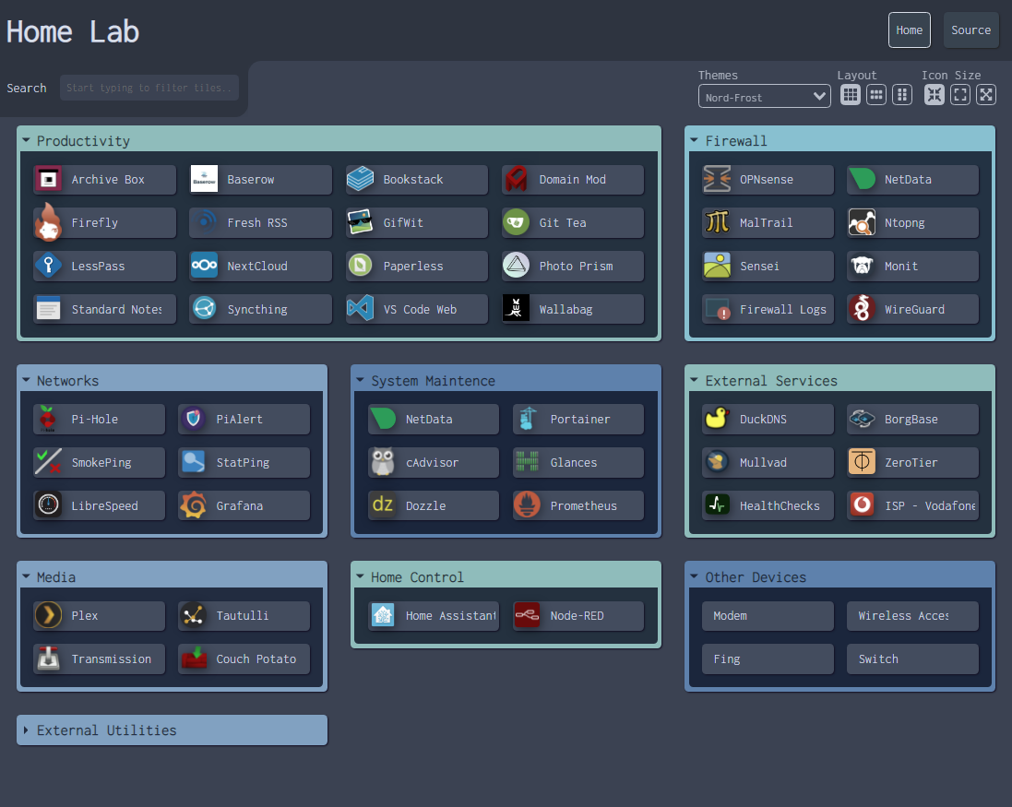Click the Portainer crane icon
The image size is (1012, 807).
528,419
